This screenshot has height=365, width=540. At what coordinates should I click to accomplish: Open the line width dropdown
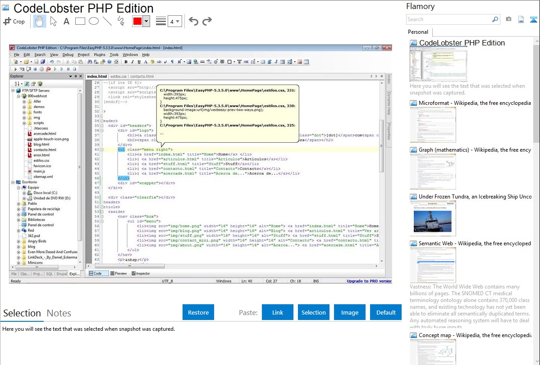175,21
